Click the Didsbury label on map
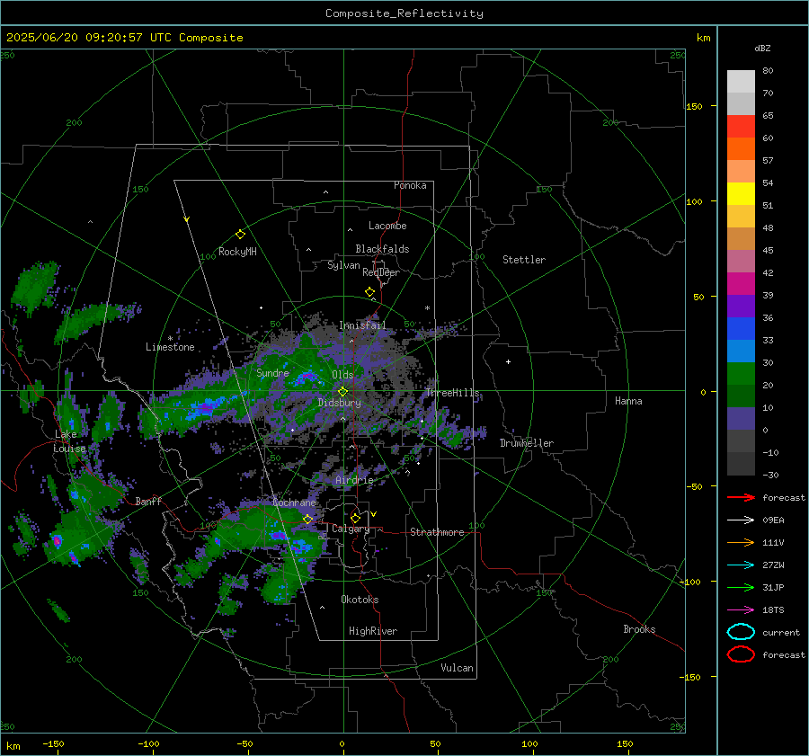This screenshot has height=756, width=809. pyautogui.click(x=339, y=403)
